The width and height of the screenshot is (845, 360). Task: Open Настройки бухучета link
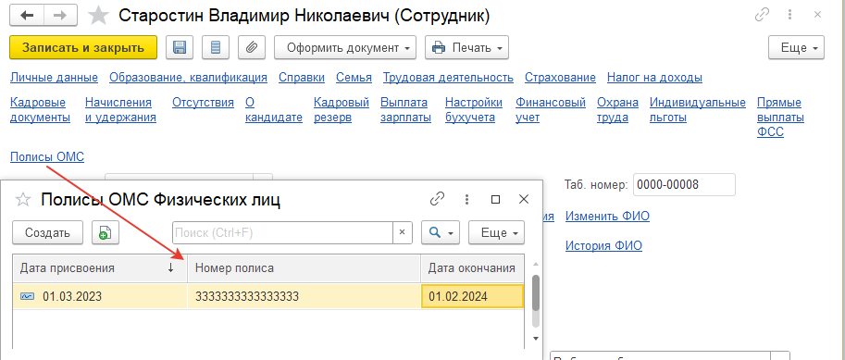(x=474, y=110)
